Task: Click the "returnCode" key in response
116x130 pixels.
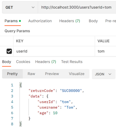Action: pyautogui.click(x=42, y=91)
